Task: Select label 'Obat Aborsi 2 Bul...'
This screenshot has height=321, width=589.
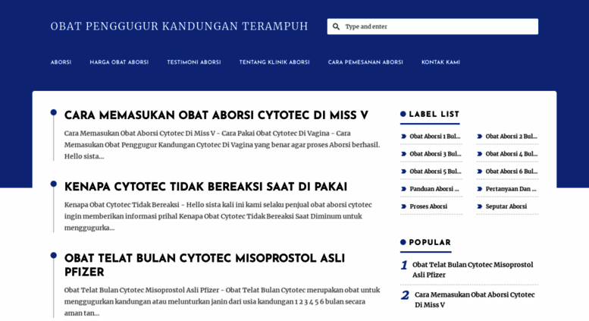Action: [x=511, y=137]
